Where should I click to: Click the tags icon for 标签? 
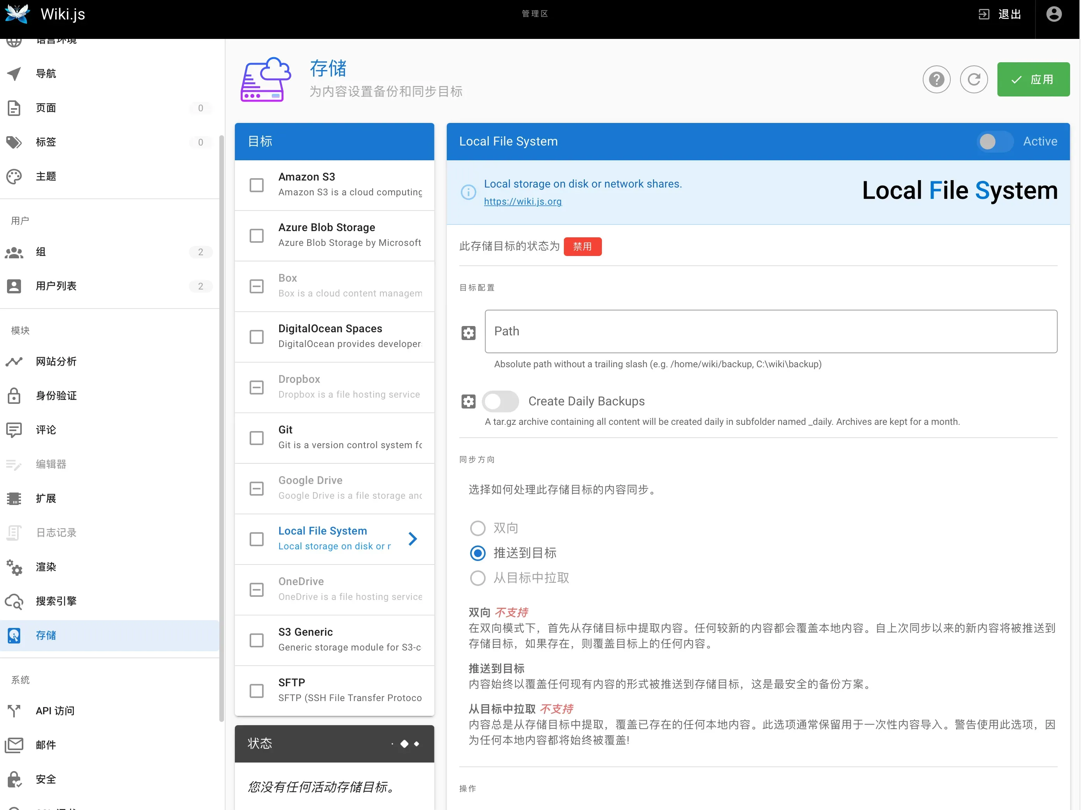14,142
